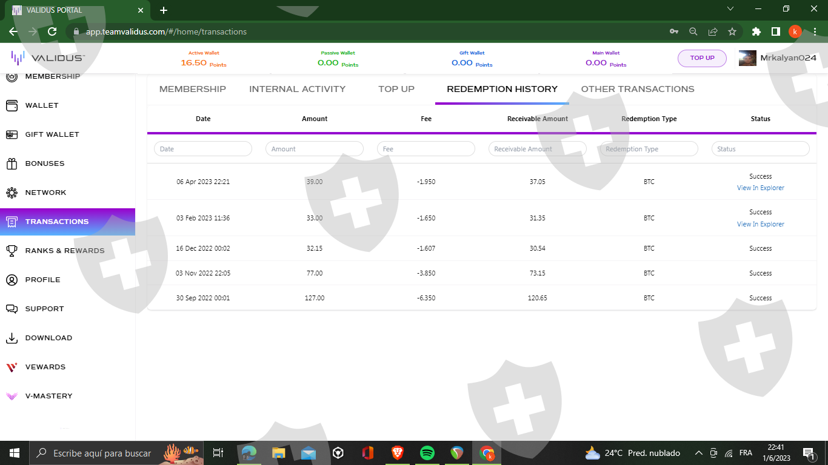Click the Support chat bubble icon
Screen dimensions: 828x465
(12, 309)
